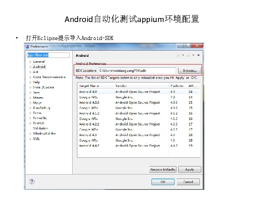
Task: Click the SDK Location path field
Action: coord(137,70)
